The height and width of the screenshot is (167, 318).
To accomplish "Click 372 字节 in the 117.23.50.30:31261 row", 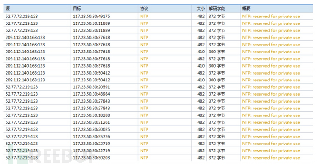I will pos(217,122).
